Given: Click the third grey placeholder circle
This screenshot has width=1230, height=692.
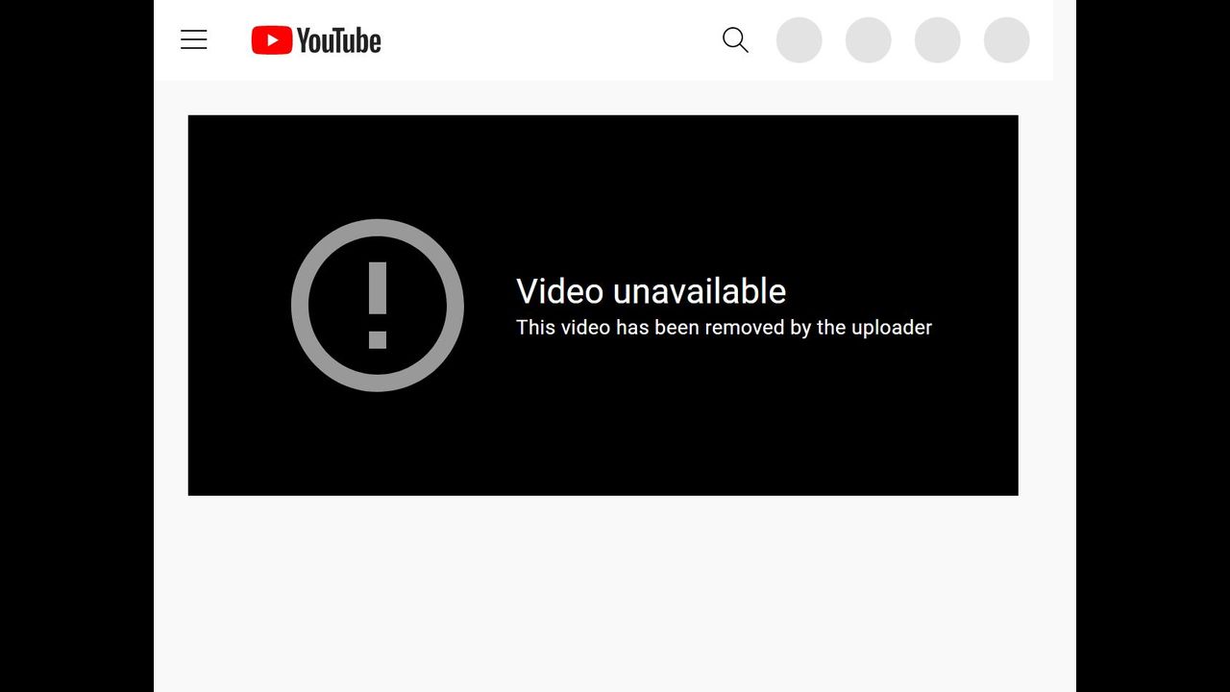Looking at the screenshot, I should [938, 40].
